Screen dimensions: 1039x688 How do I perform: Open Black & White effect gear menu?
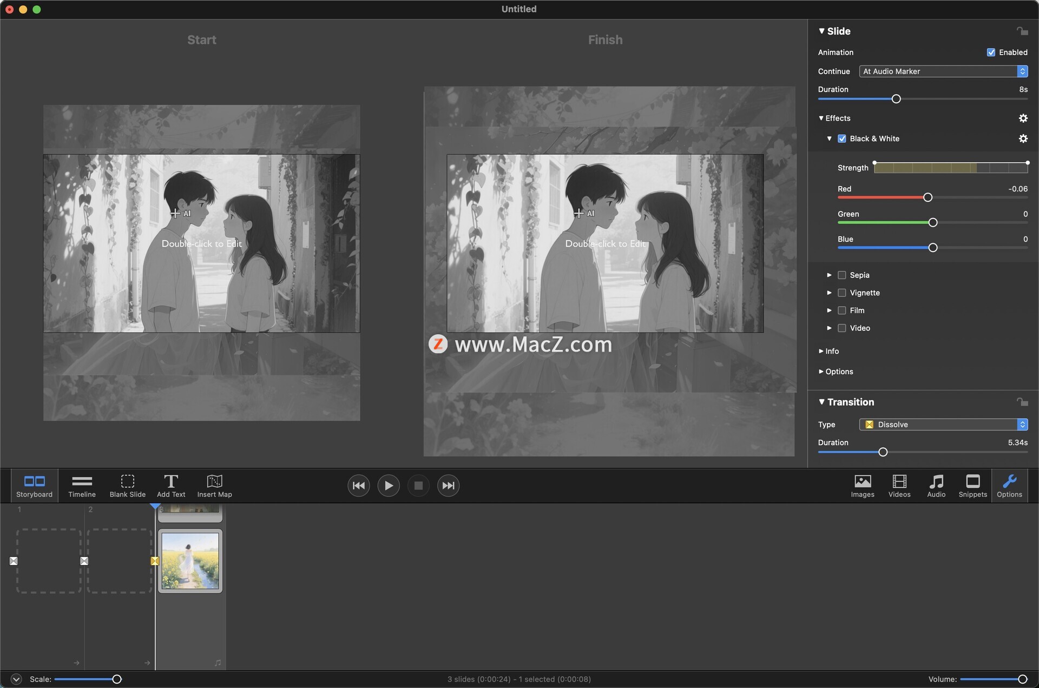click(x=1023, y=138)
